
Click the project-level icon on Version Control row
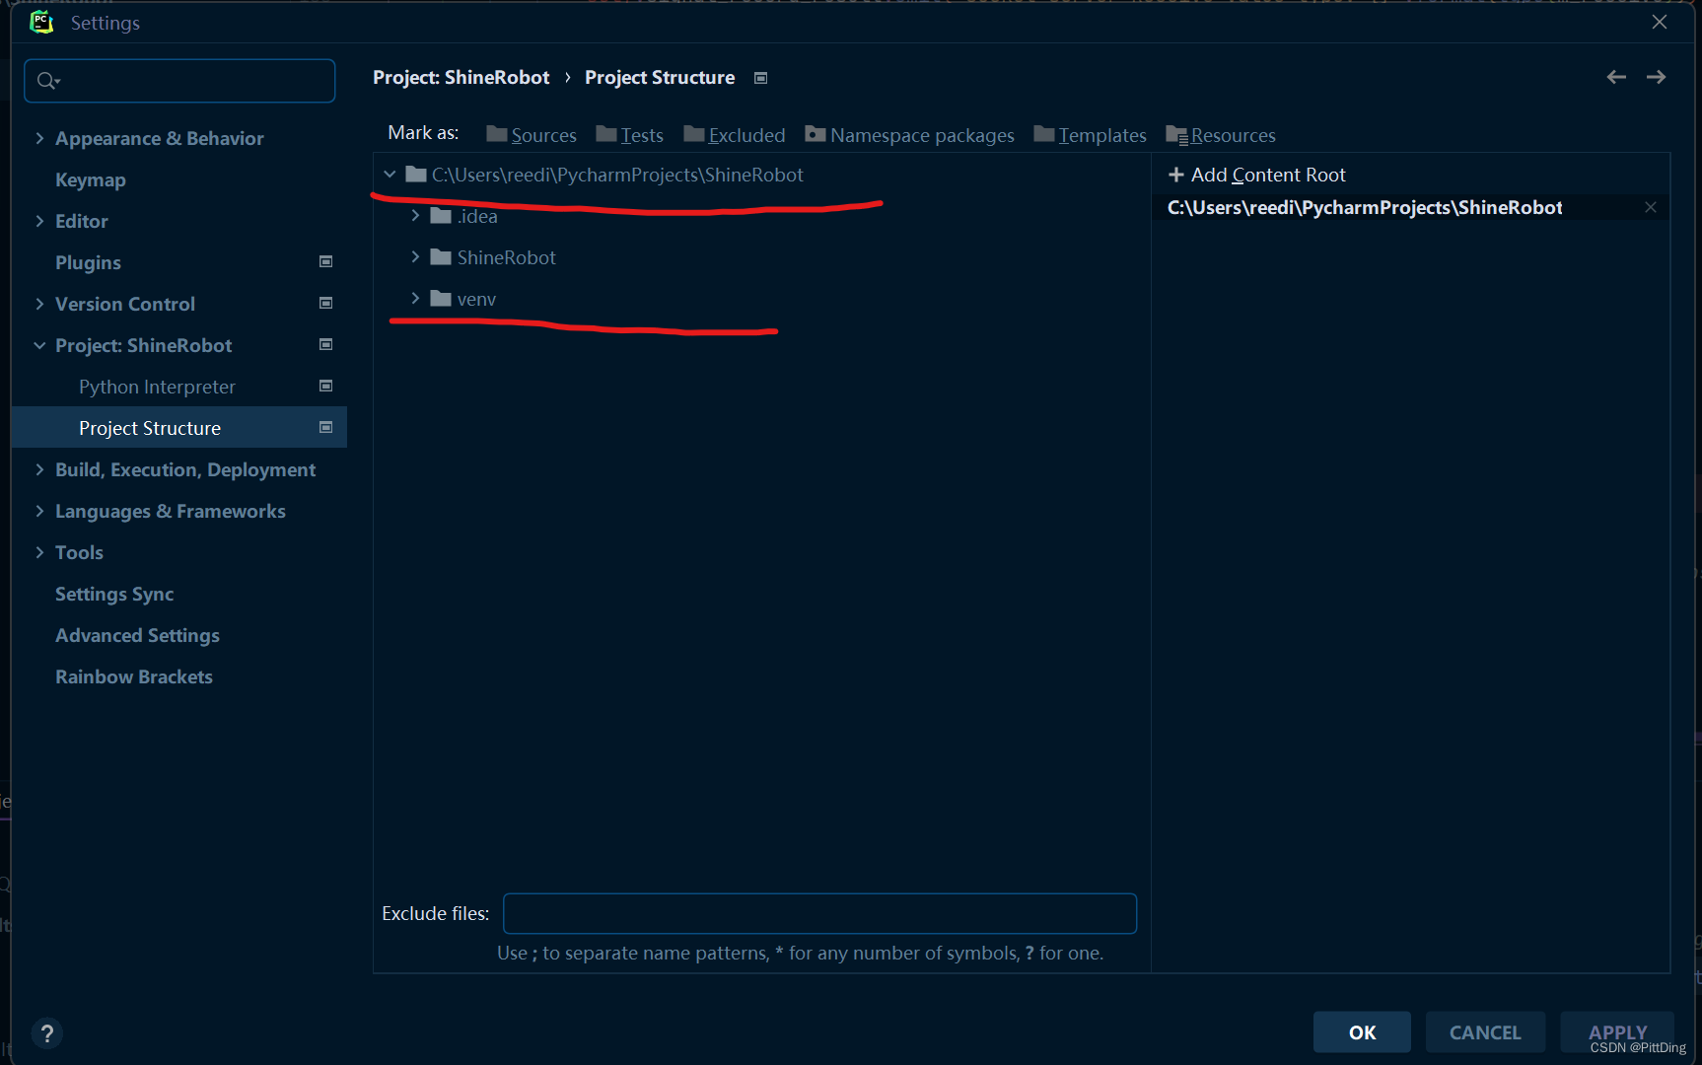pyautogui.click(x=326, y=303)
